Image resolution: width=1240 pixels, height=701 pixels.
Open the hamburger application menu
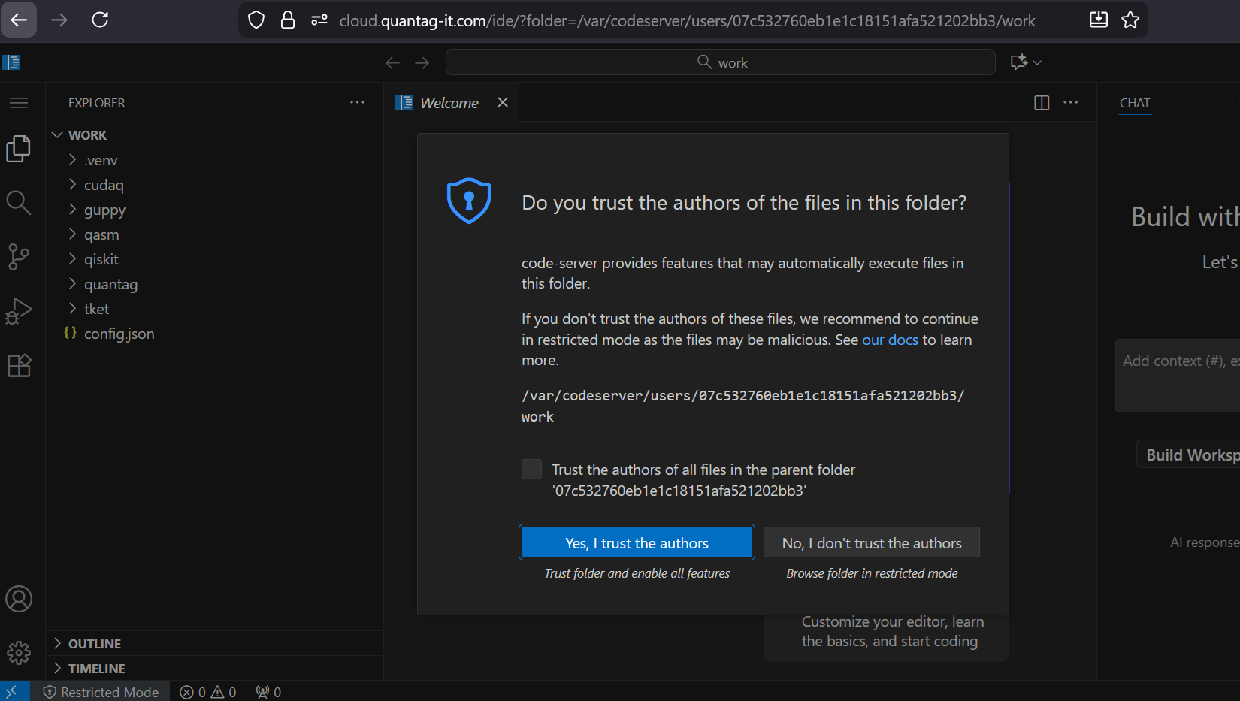[19, 103]
